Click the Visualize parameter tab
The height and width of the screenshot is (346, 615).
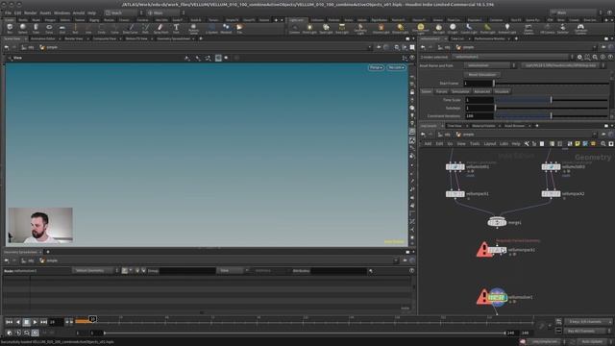502,92
